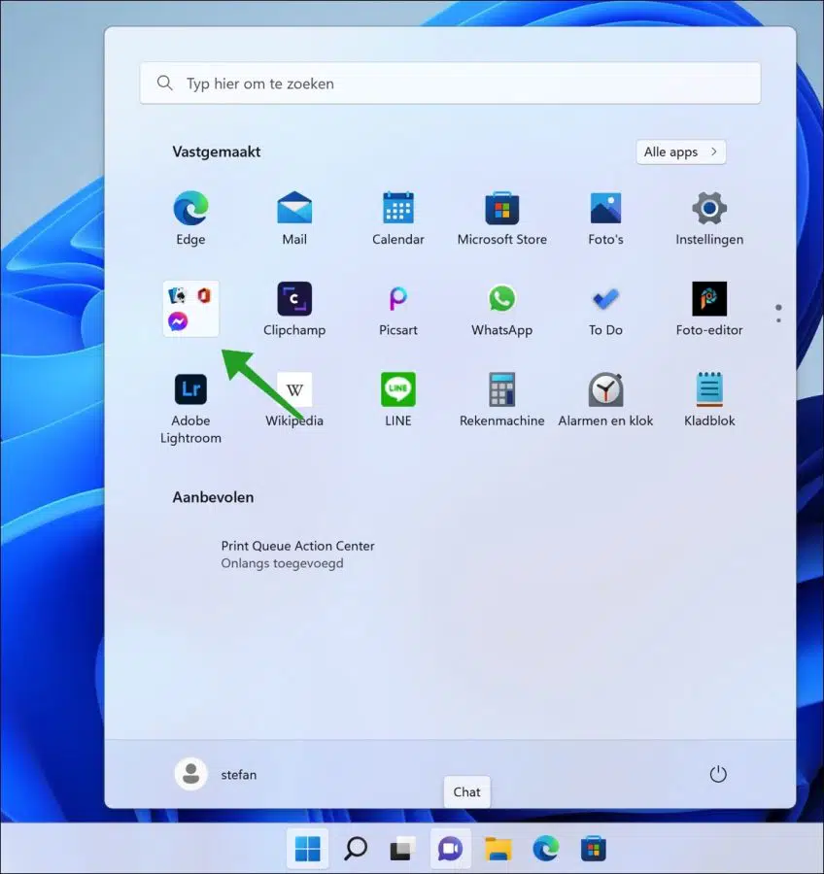The image size is (824, 874).
Task: Click the Start button on the taskbar
Action: click(x=307, y=849)
